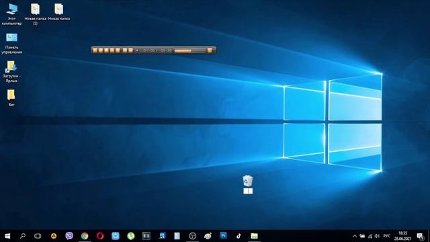Switch input language via РУС indicator
Image resolution: width=430 pixels, height=242 pixels.
click(x=387, y=236)
